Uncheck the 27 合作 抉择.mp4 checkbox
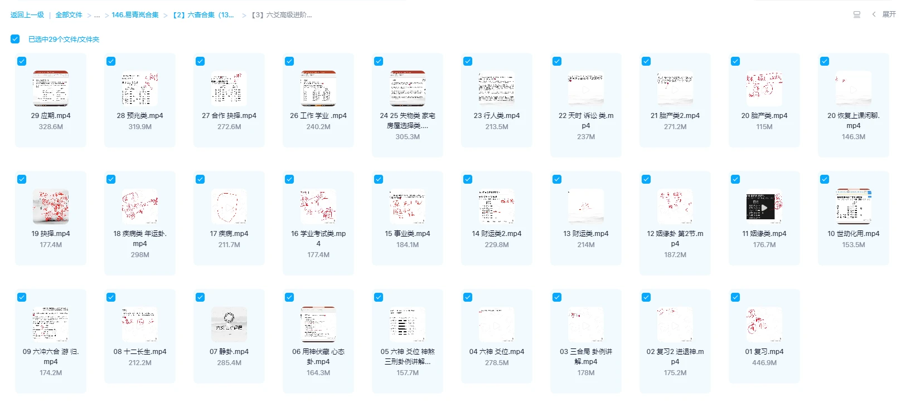The image size is (911, 413). (200, 61)
